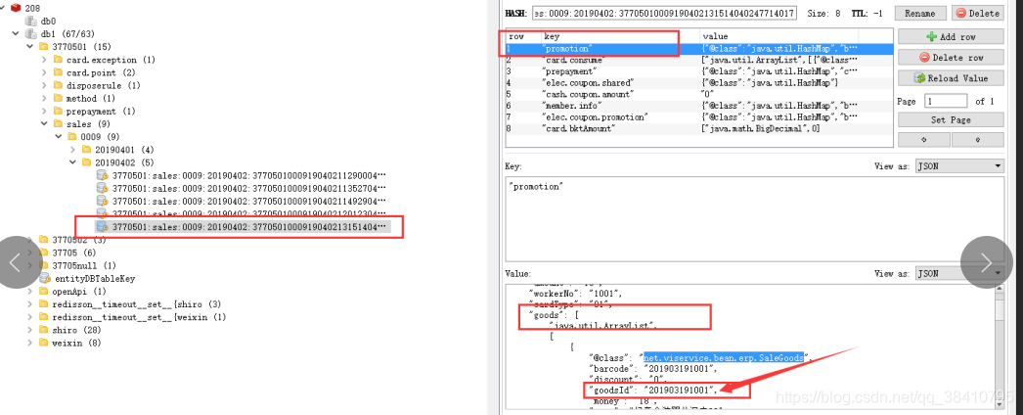
Task: Click the Page number input field
Action: click(946, 101)
